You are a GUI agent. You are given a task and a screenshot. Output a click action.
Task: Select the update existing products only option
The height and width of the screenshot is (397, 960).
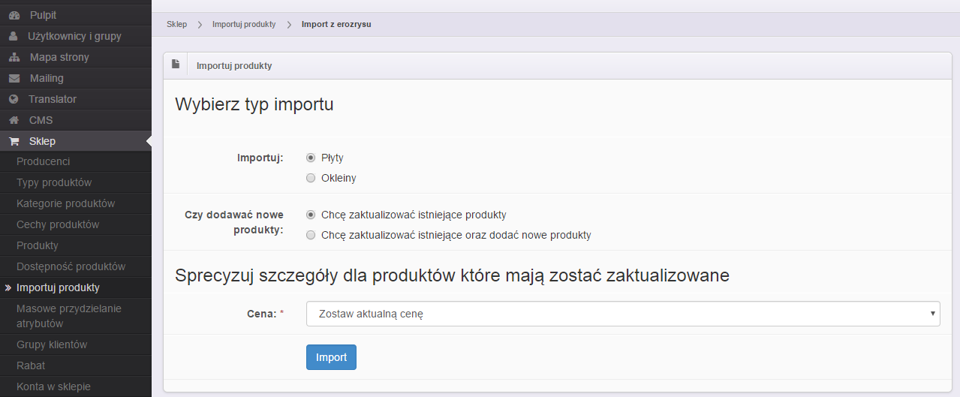click(311, 214)
